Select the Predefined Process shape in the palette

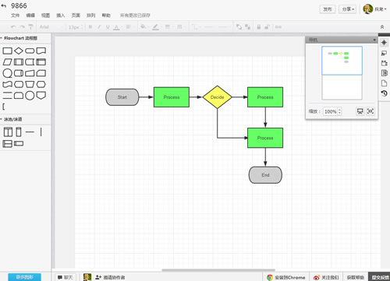point(19,61)
